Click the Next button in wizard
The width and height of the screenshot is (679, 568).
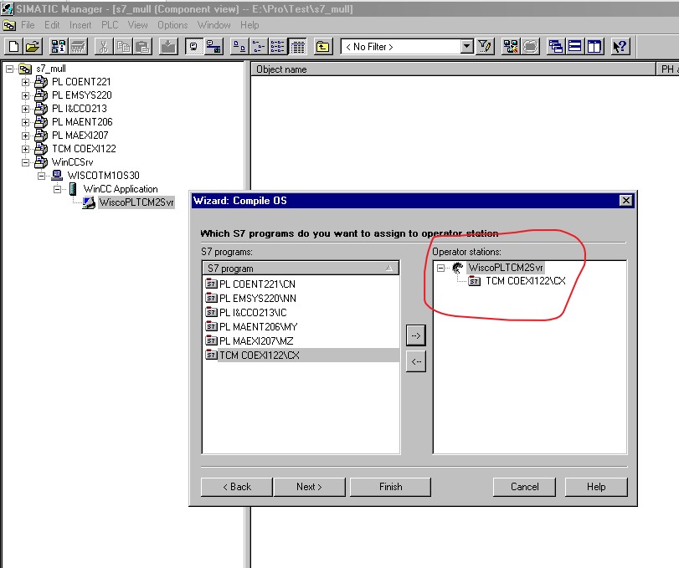[309, 487]
